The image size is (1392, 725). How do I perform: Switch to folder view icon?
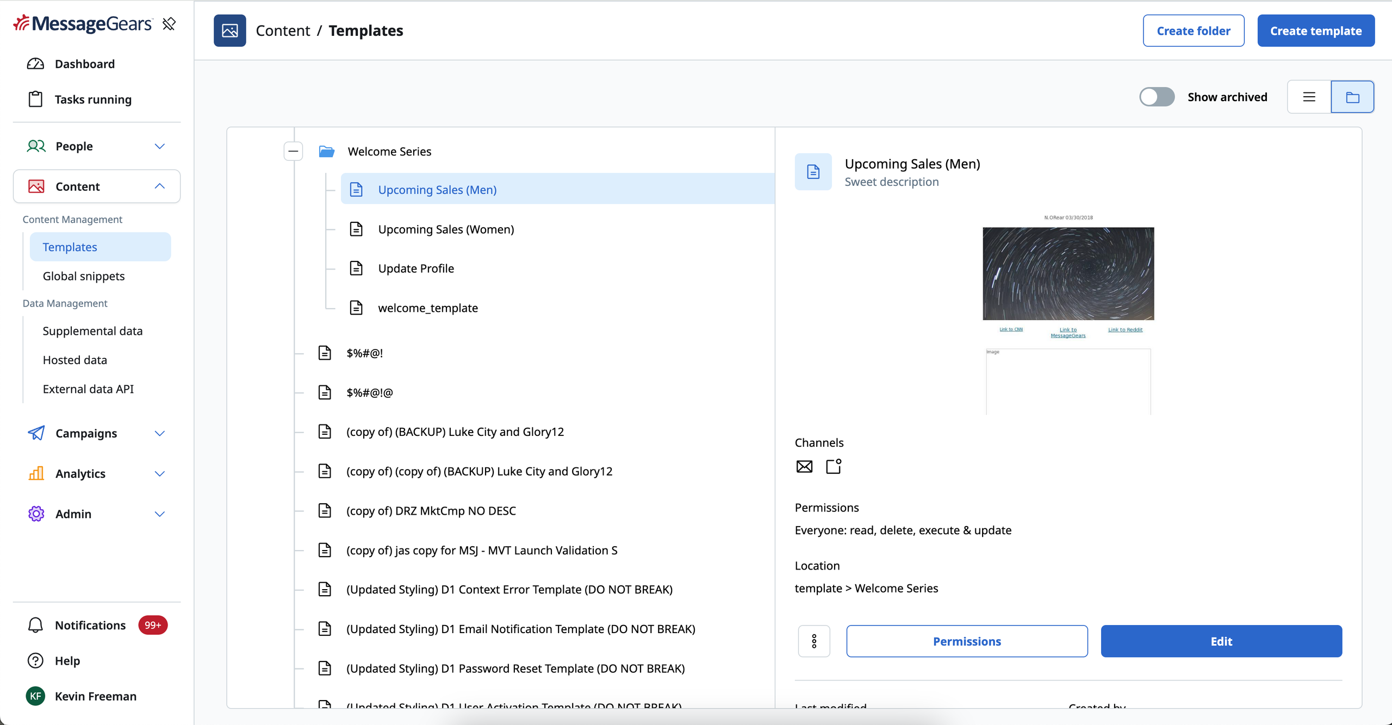pyautogui.click(x=1352, y=97)
